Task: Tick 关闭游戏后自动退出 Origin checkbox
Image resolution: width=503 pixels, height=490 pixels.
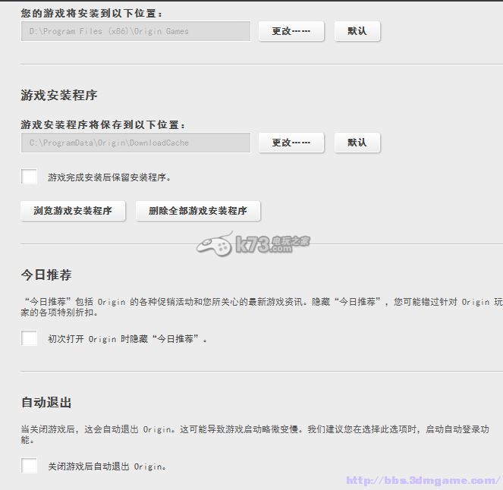Action: coord(29,465)
